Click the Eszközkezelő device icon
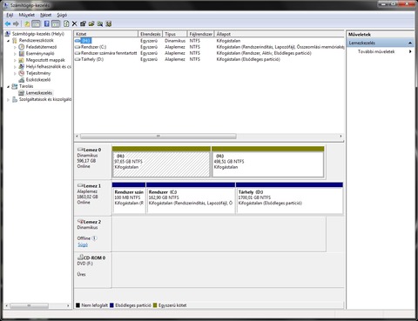The width and height of the screenshot is (418, 321). point(22,80)
